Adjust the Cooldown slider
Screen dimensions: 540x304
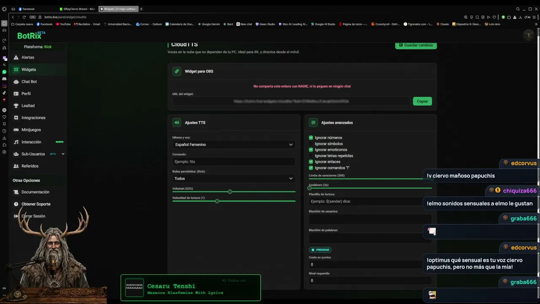[310, 188]
